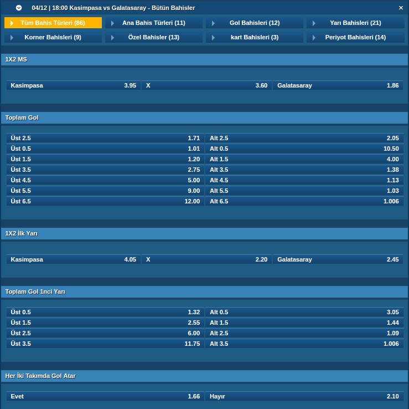Pick Üst 1.5 at odds 1.20
The image size is (409, 409).
[x=105, y=159]
